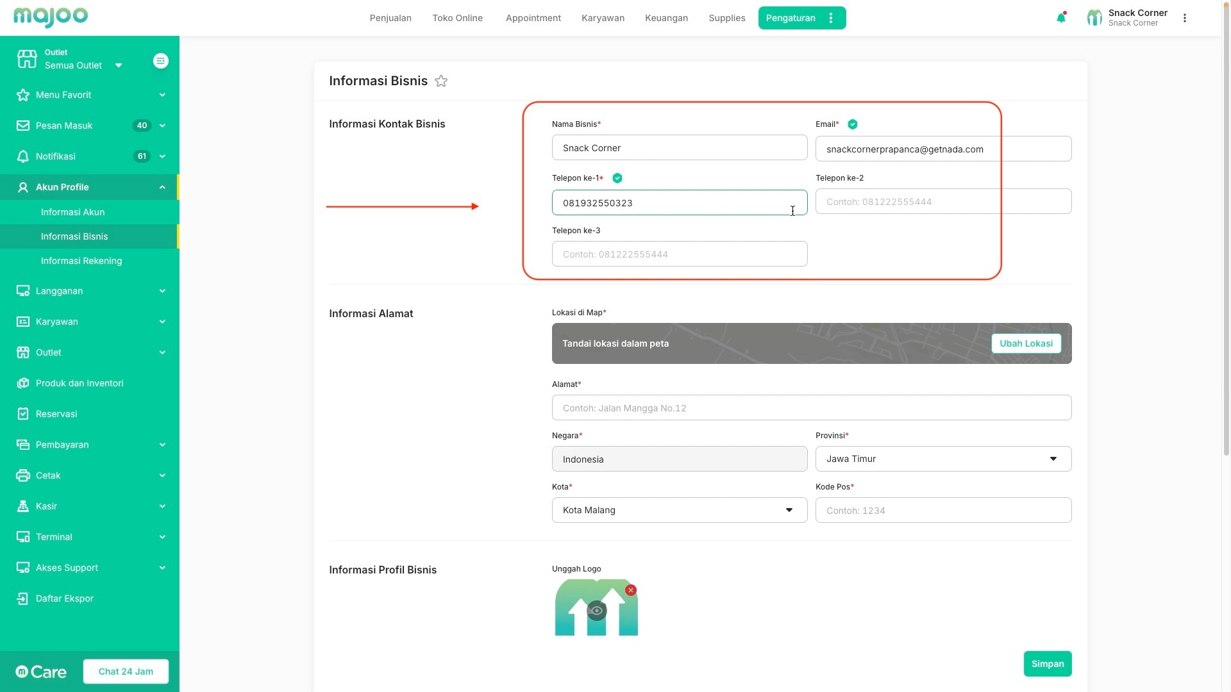Collapse the sidebar with the round menu icon
This screenshot has height=692, width=1231.
[161, 61]
